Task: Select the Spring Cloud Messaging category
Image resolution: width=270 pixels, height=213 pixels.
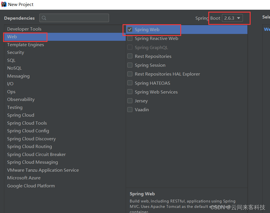Action: (x=65, y=162)
